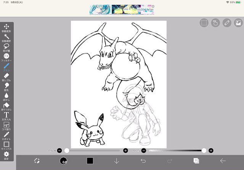
Task: Decrease opacity with minus button
Action: [x=144, y=151]
